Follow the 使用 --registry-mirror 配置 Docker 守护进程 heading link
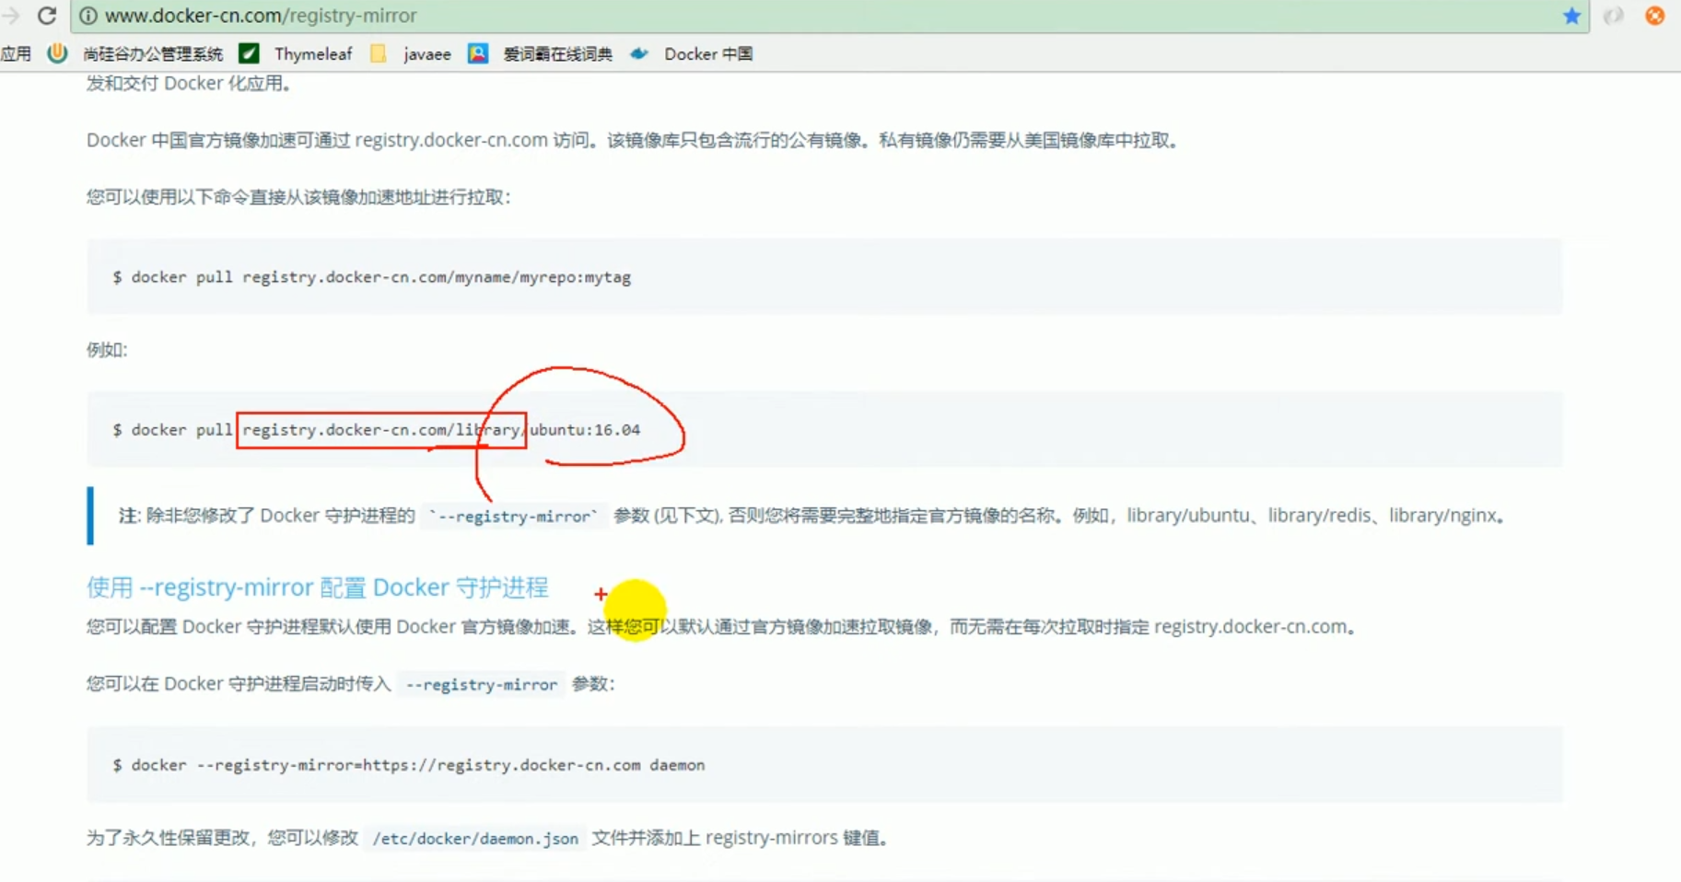 (317, 586)
